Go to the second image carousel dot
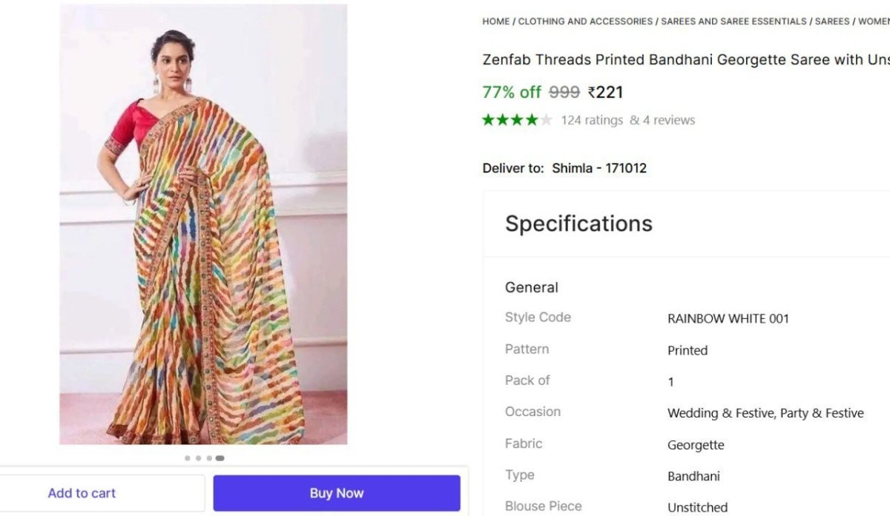This screenshot has width=890, height=516. [198, 458]
